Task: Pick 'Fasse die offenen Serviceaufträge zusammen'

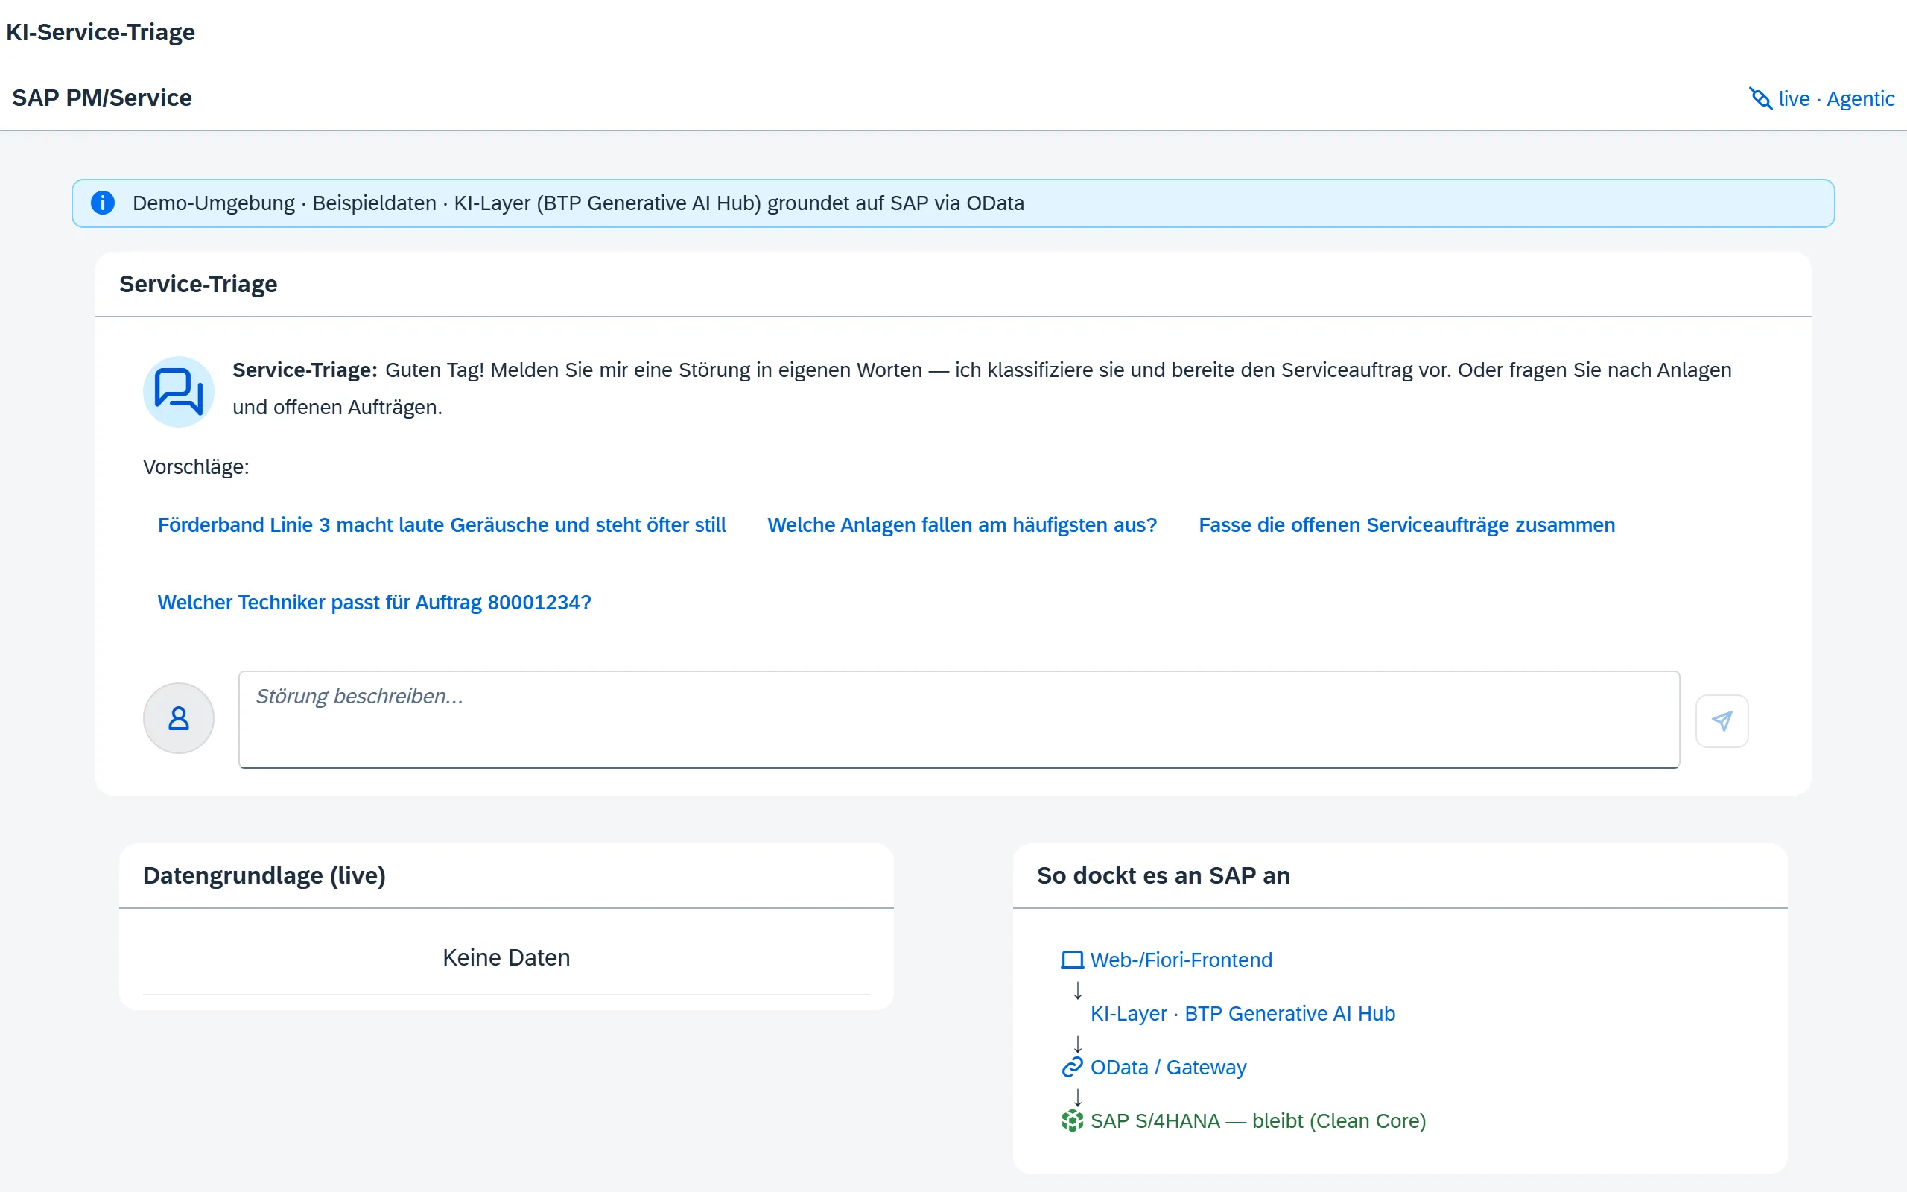Action: [x=1406, y=525]
